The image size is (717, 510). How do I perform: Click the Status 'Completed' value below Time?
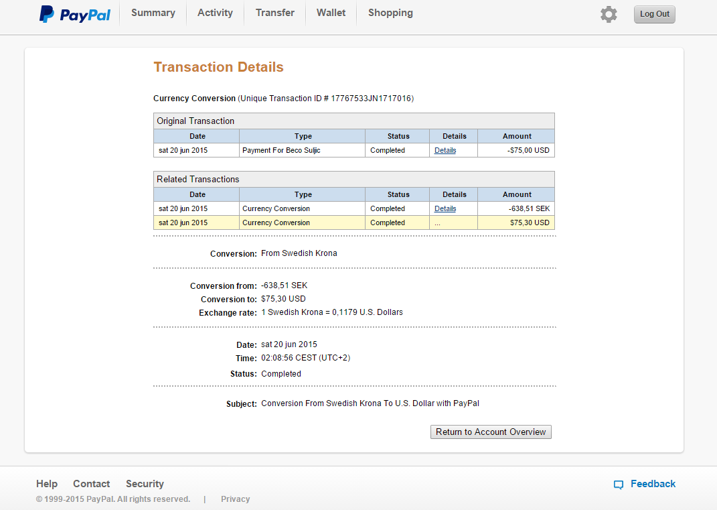point(281,373)
